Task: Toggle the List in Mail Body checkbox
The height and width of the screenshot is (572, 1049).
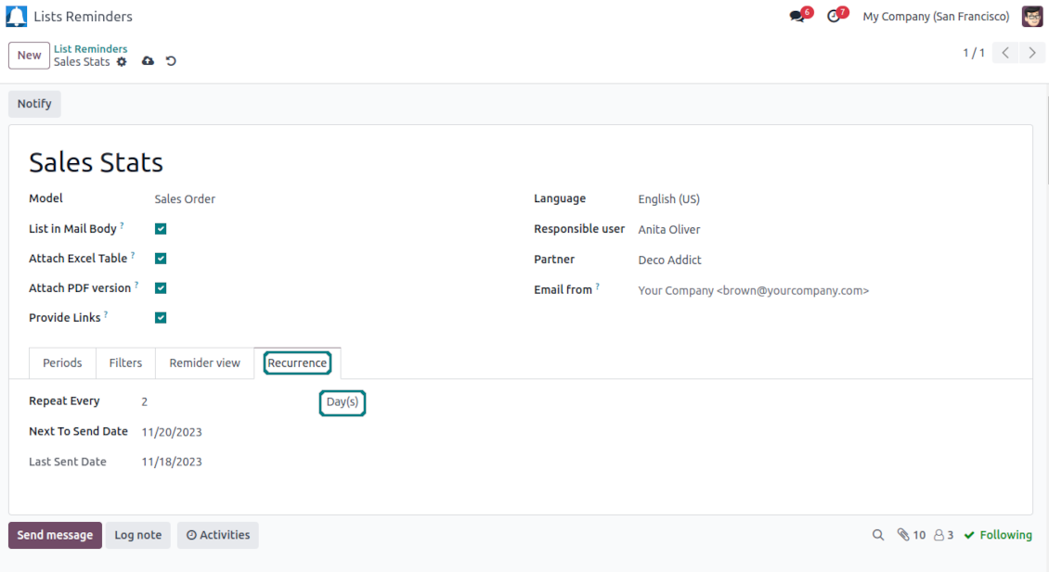Action: [x=161, y=229]
